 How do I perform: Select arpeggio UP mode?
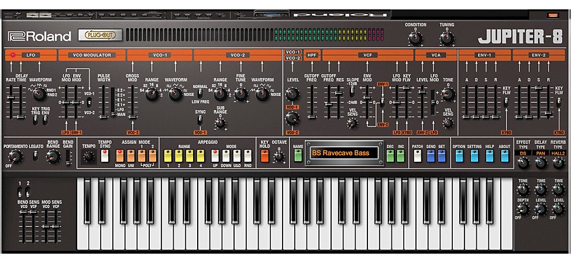point(215,155)
